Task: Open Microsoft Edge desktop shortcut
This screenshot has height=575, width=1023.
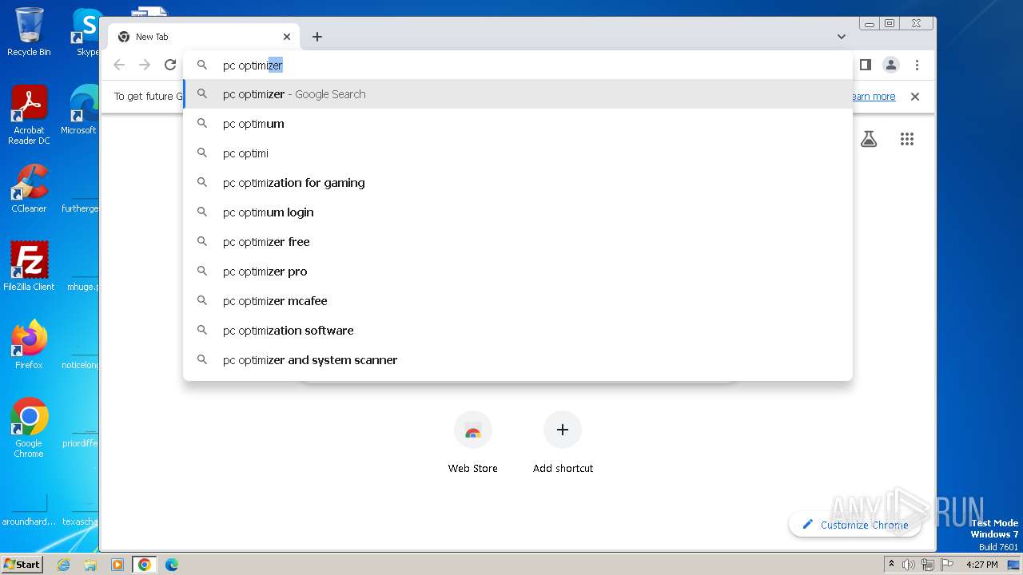Action: [79, 110]
